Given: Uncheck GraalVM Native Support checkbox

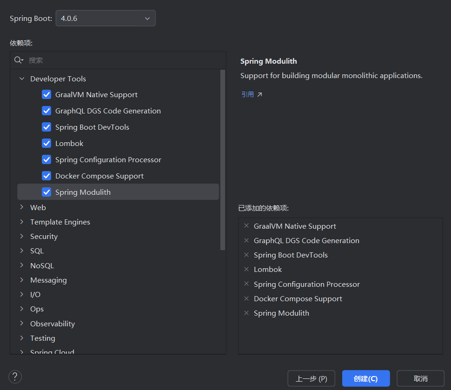Looking at the screenshot, I should click(46, 94).
